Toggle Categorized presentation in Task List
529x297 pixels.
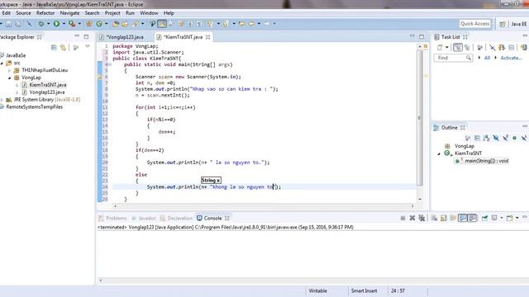coord(457,48)
